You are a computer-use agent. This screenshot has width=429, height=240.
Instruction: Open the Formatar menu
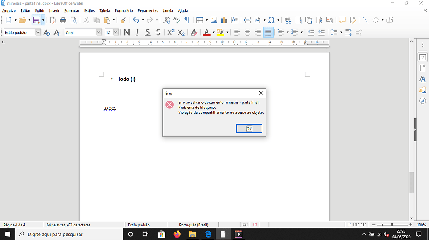pyautogui.click(x=71, y=10)
